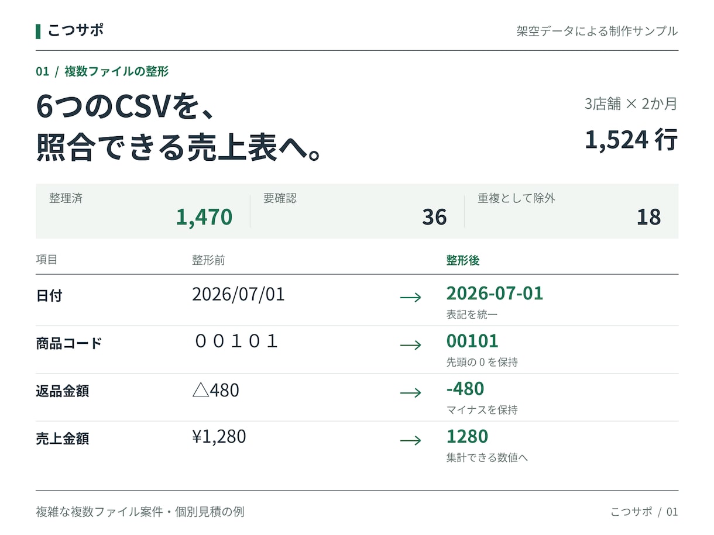Click the 重複として除外 label
This screenshot has height=535, width=714.
(x=516, y=198)
